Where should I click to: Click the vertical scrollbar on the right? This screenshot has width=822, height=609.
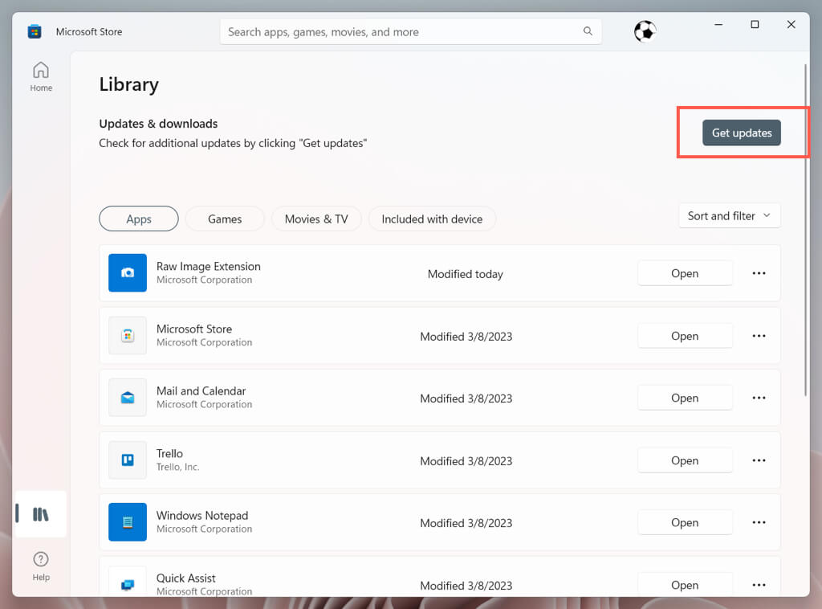[x=805, y=233]
